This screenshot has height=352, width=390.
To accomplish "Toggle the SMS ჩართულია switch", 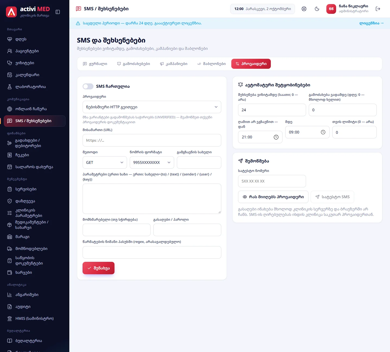I will pos(88,86).
